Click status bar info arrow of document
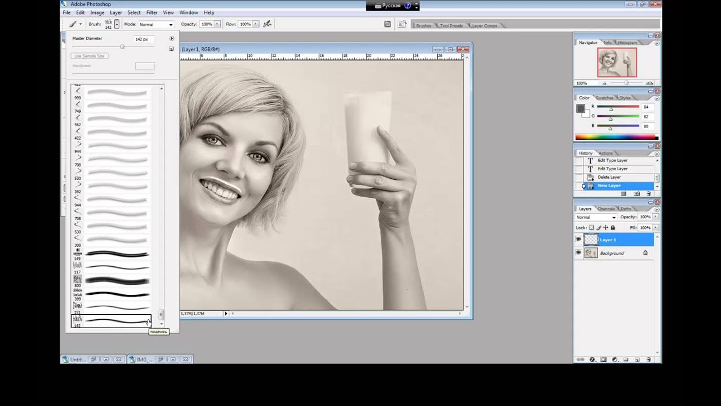The width and height of the screenshot is (721, 406). tap(226, 314)
